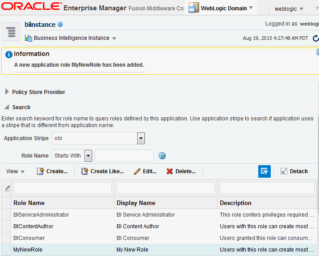Click the WebLogic Domain icon
Image resolution: width=319 pixels, height=256 pixels.
coord(193,8)
